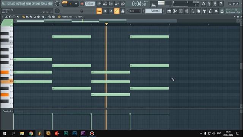Click the download content library icon
Screen dimensions: 243x137
[x=222, y=11]
